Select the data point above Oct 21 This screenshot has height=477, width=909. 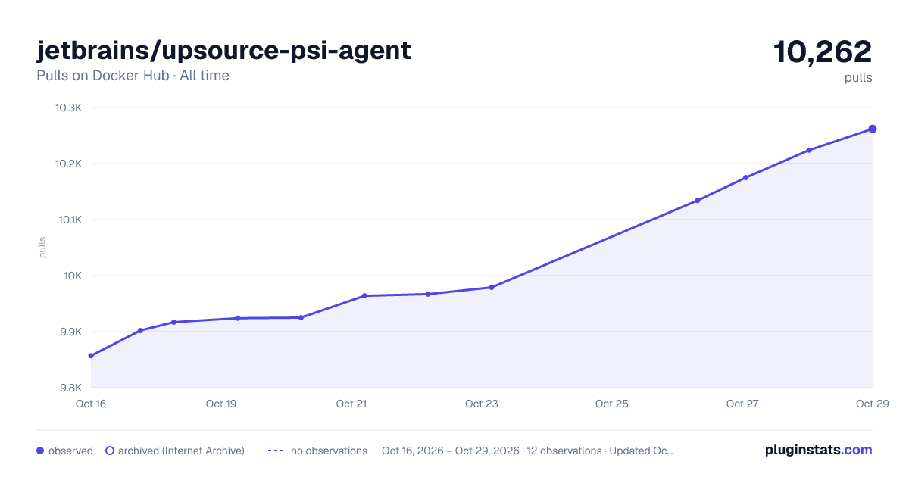coord(364,296)
